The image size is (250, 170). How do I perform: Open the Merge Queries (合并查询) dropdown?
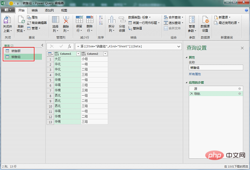[174, 17]
